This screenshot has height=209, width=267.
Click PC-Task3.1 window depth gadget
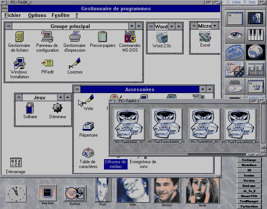click(263, 101)
